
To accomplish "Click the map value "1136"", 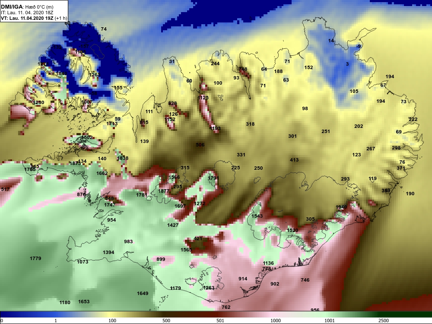I will pyautogui.click(x=268, y=263).
